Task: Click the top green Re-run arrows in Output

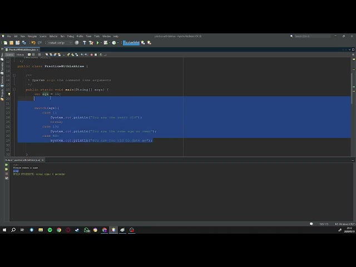Action: 7,165
